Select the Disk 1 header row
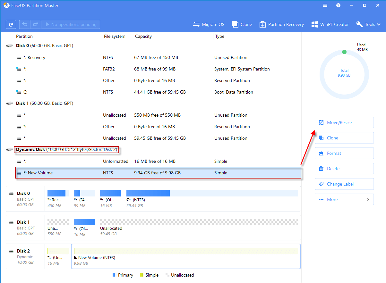386x283 pixels. 153,104
